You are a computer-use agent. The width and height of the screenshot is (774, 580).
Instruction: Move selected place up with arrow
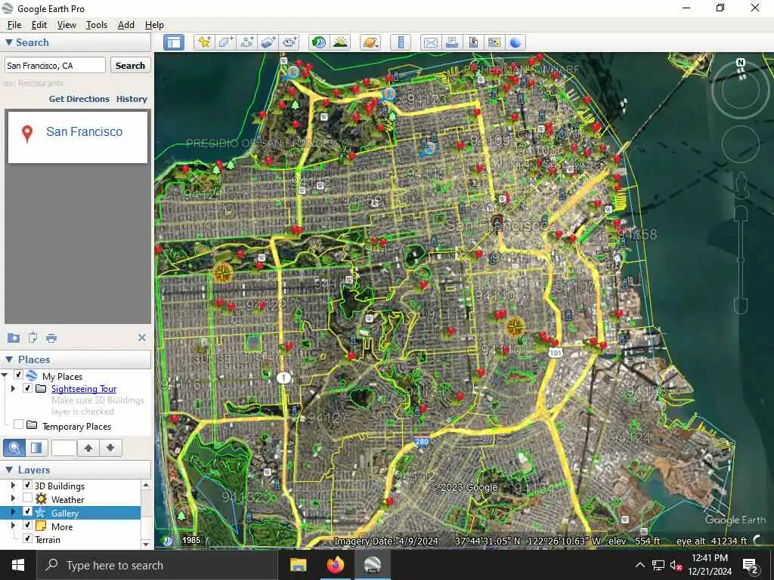[x=88, y=448]
